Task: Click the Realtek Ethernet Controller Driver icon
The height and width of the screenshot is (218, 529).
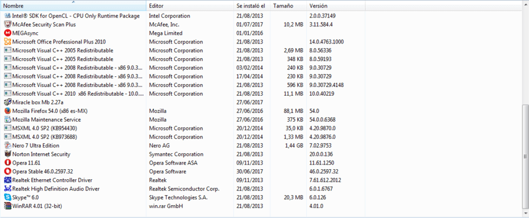Action: [8, 180]
